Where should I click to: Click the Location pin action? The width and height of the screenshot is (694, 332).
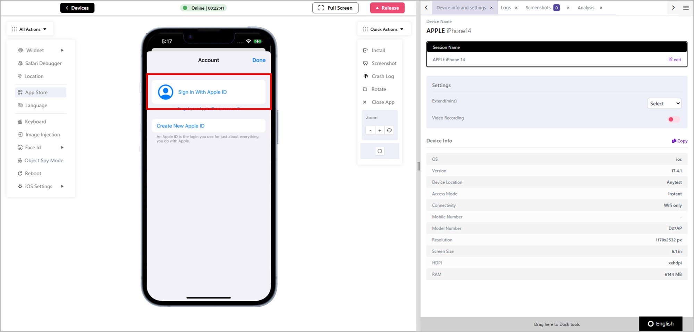31,76
